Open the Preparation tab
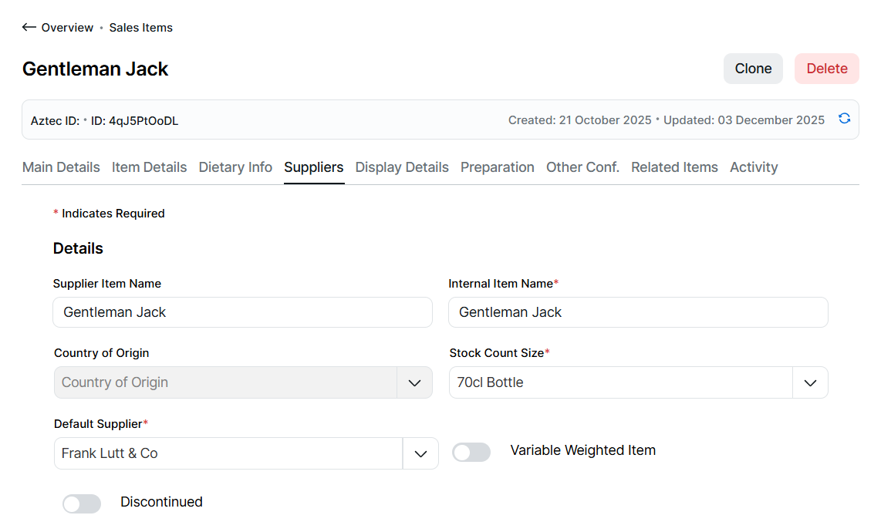The height and width of the screenshot is (532, 881). pyautogui.click(x=497, y=167)
